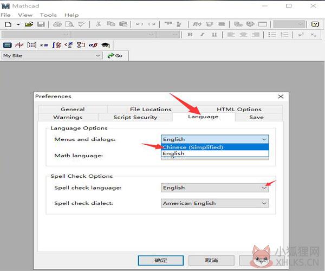Open the text style dropdown
The image size is (325, 271).
(35, 35)
